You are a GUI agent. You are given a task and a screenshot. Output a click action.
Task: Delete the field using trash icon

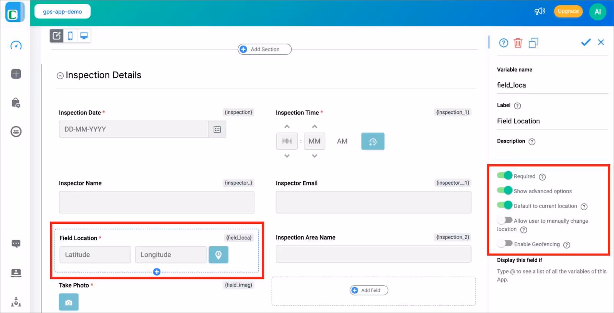click(518, 43)
